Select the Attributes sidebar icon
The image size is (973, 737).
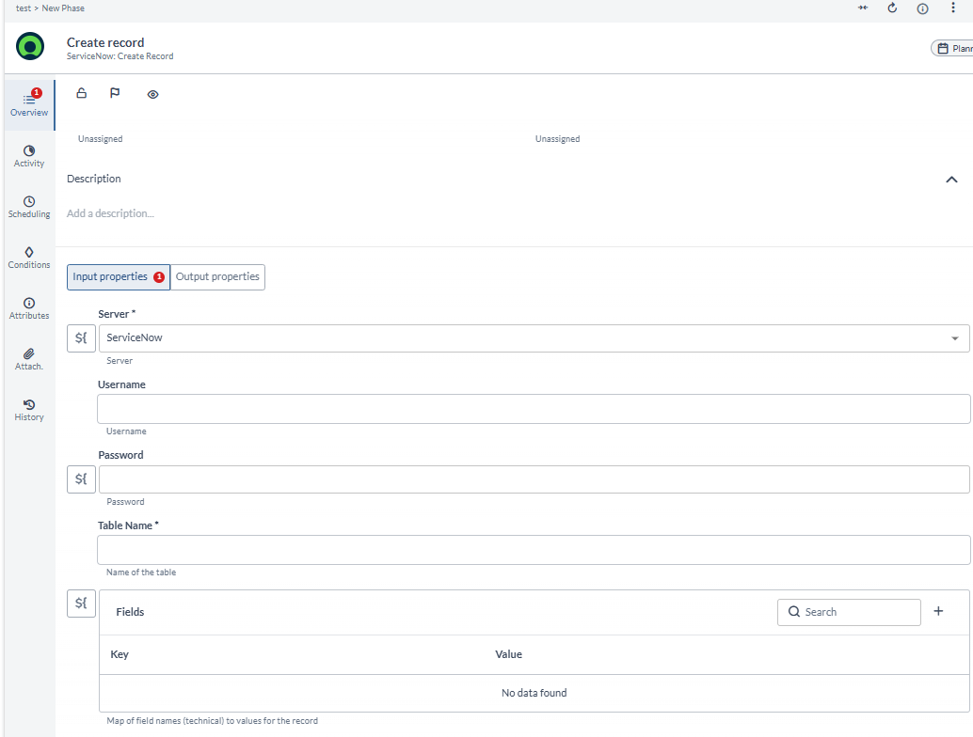pyautogui.click(x=28, y=308)
